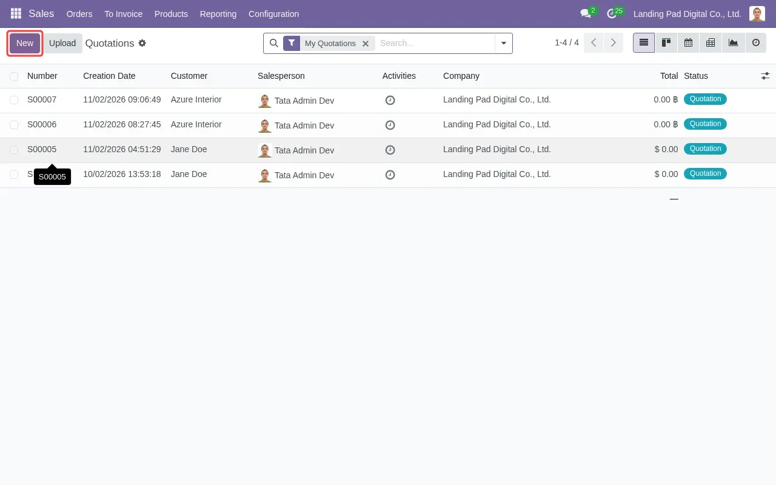Image resolution: width=776 pixels, height=485 pixels.
Task: Open the Pivot view
Action: coord(711,42)
